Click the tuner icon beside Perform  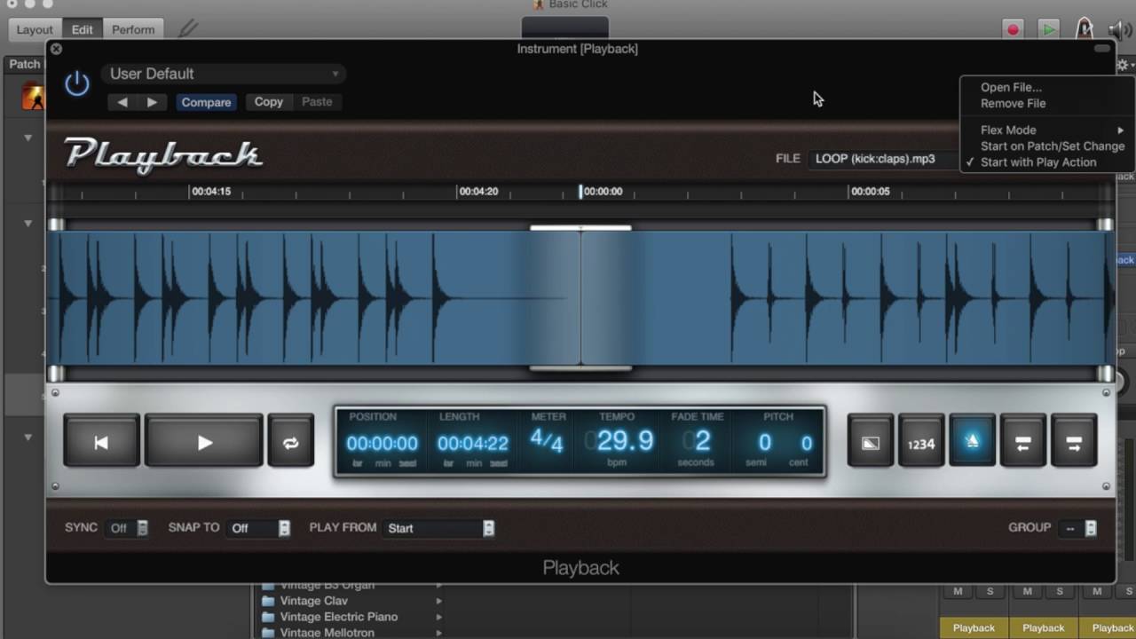(x=187, y=29)
